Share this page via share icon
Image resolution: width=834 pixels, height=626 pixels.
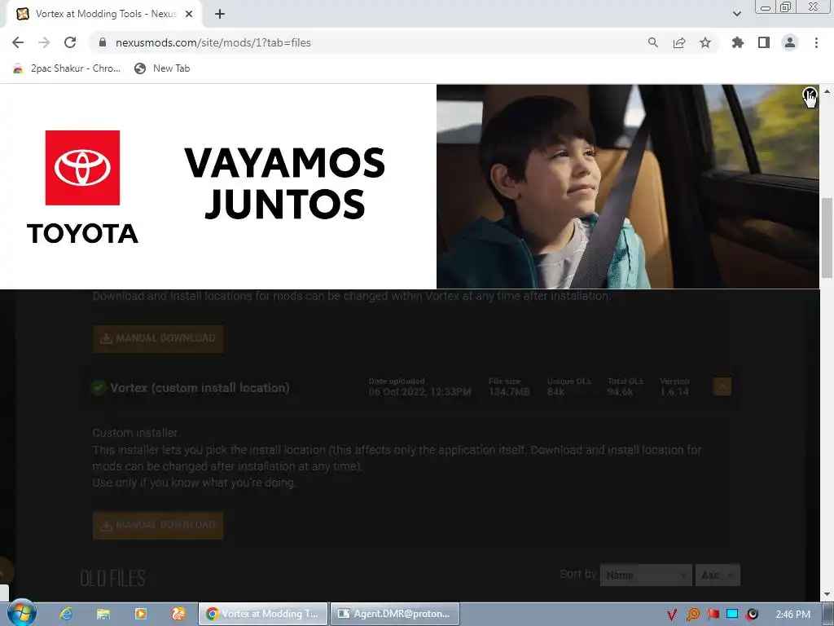[x=679, y=42]
